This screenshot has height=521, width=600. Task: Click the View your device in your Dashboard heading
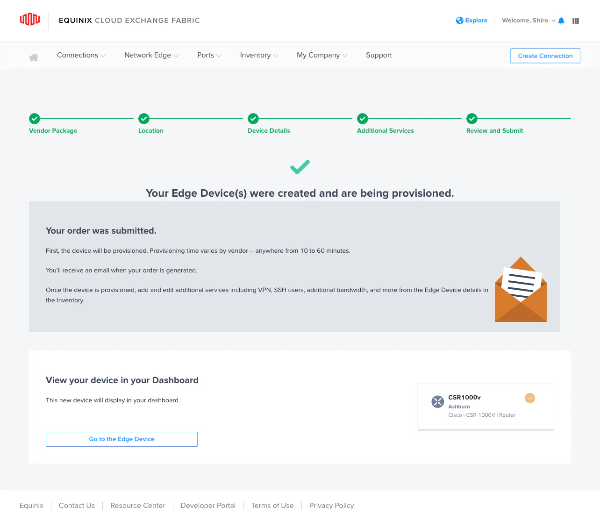click(122, 380)
